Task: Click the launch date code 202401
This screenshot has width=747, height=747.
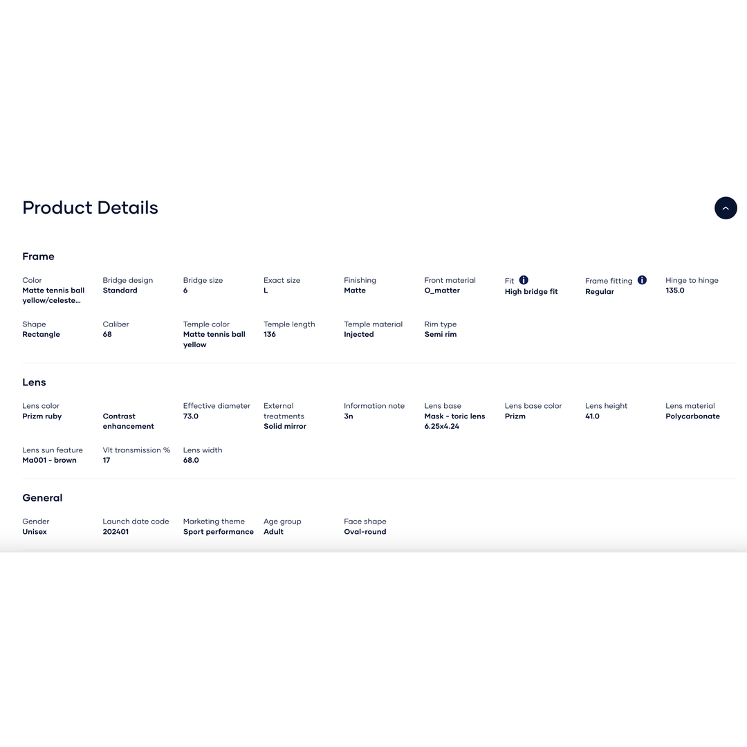Action: pos(116,532)
